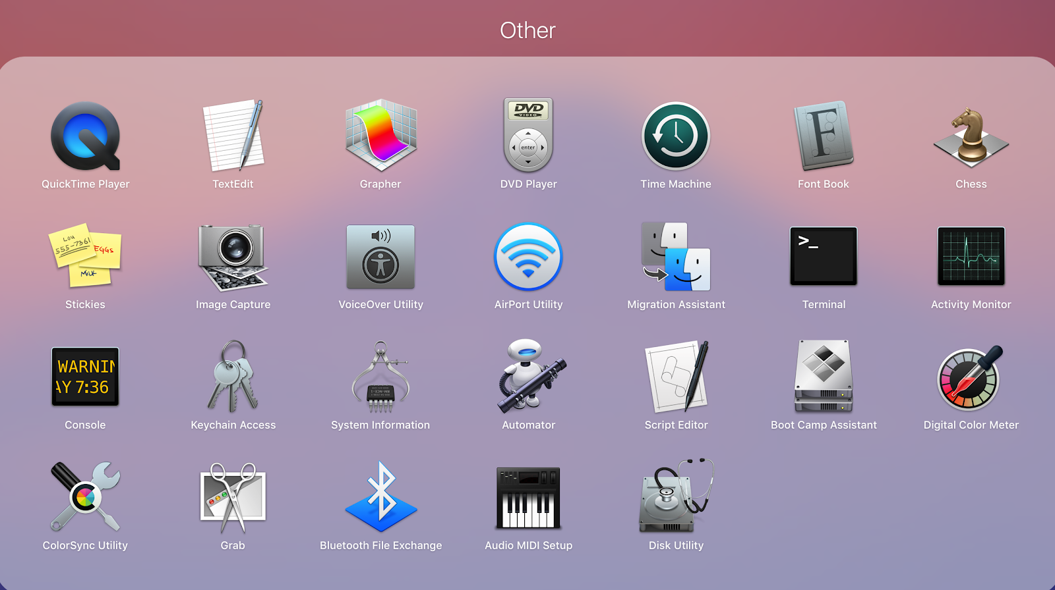Open Boot Camp Assistant
Viewport: 1055px width, 590px height.
[x=824, y=377]
